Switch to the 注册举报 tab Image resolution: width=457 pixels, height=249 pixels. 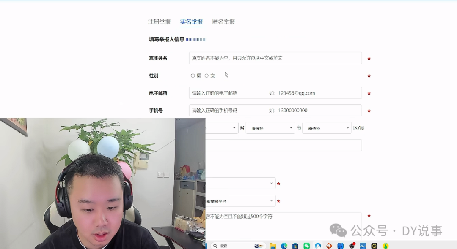[159, 22]
